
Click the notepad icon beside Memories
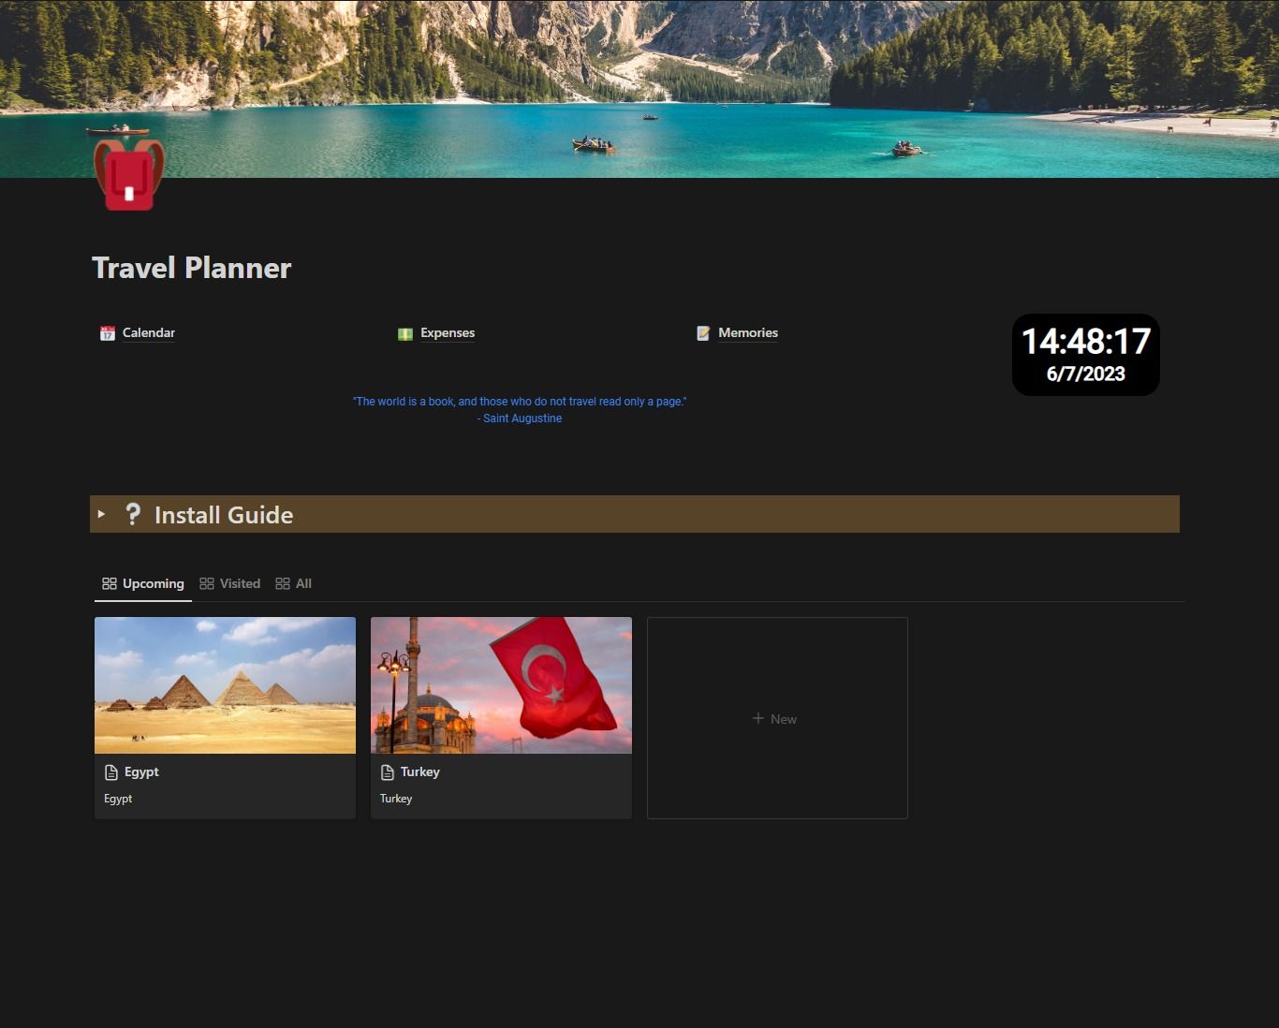click(x=703, y=333)
